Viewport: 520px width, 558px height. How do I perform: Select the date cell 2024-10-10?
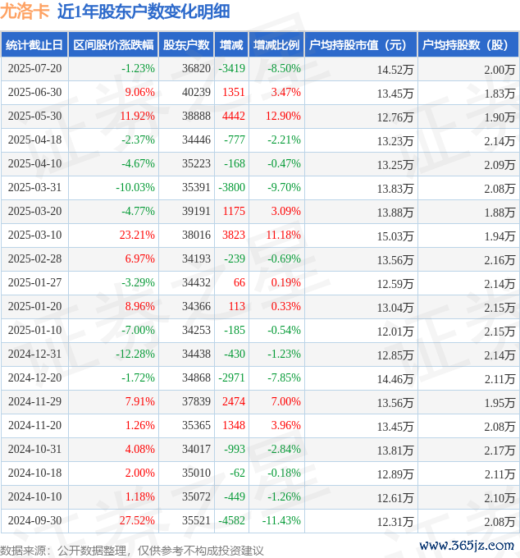coord(34,496)
